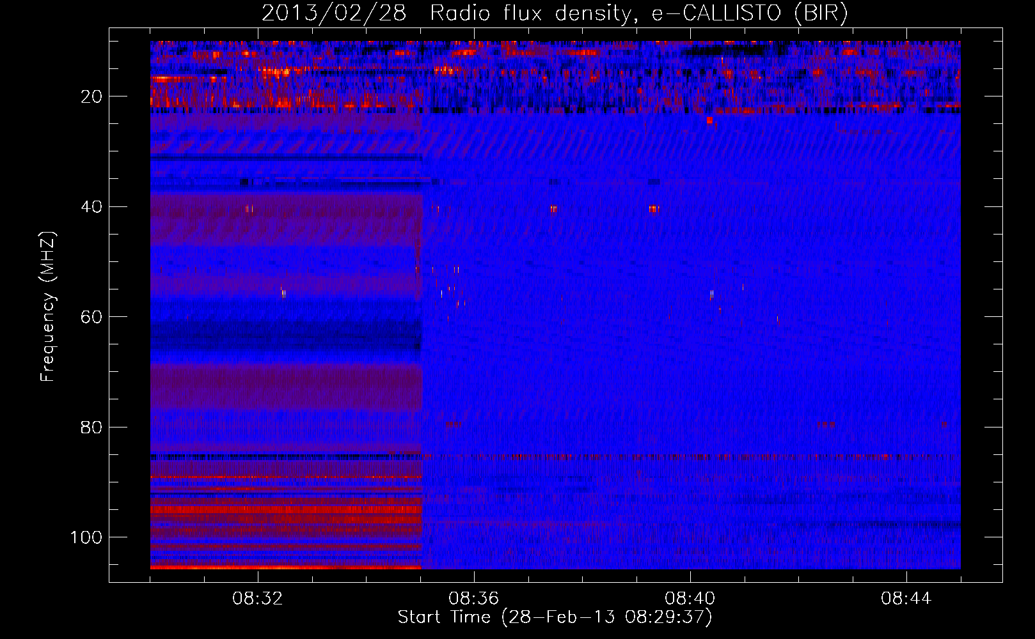Viewport: 1035px width, 639px height.
Task: Click the 20 MHz frequency tick label
Action: pyautogui.click(x=91, y=96)
